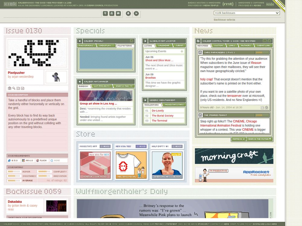Open the Authors tab in newsfeed
302x226 pixels.
pos(246,46)
